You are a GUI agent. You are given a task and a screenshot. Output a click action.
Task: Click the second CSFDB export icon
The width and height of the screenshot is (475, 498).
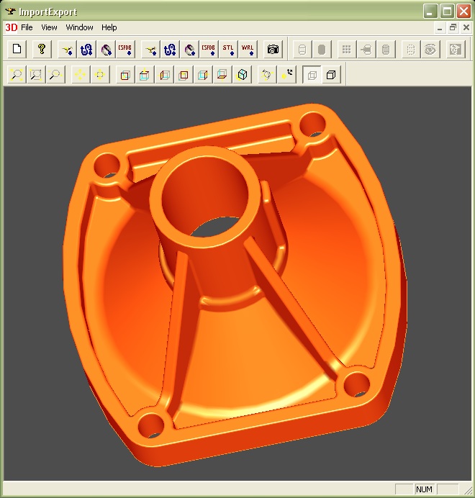pos(209,49)
